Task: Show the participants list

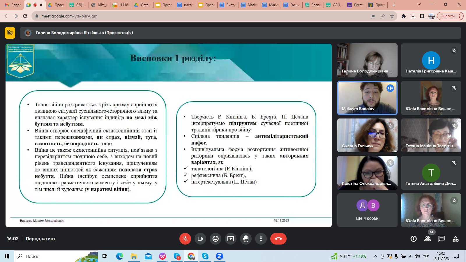Action: coord(427,239)
